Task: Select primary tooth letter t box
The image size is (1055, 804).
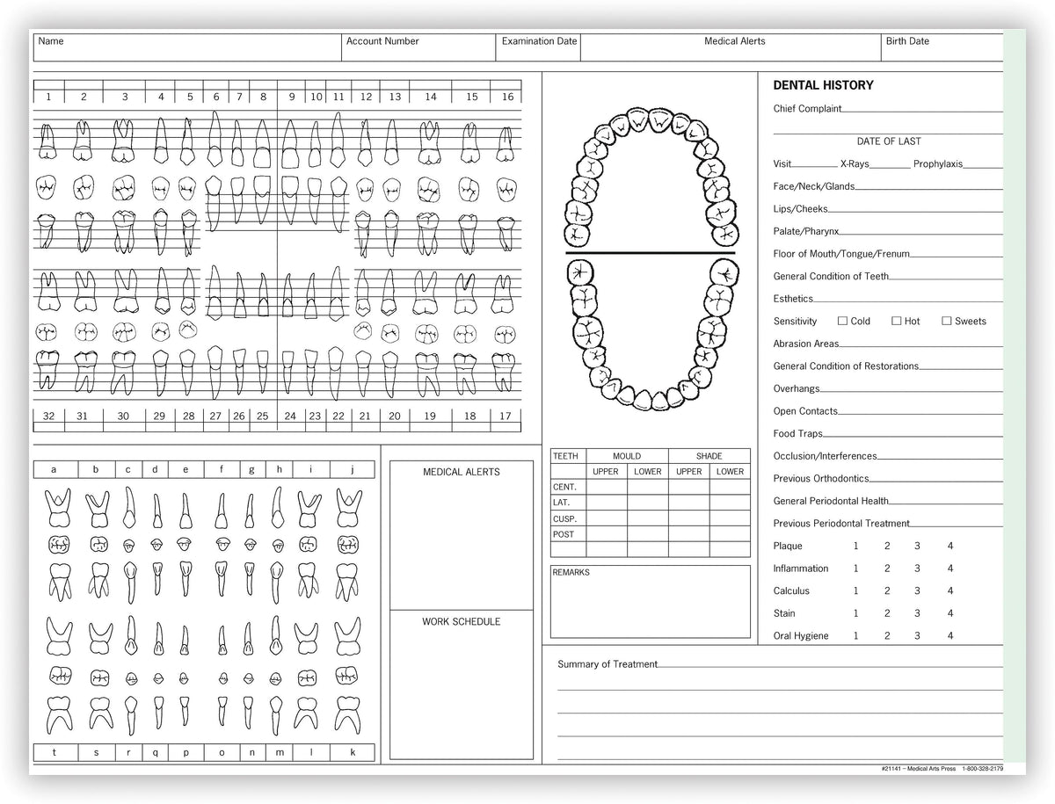Action: pos(55,752)
